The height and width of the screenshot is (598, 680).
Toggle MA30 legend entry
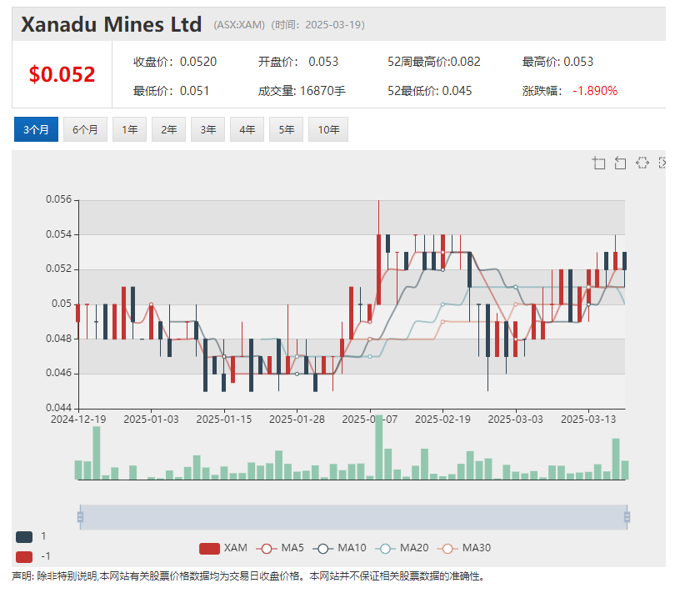pos(464,548)
